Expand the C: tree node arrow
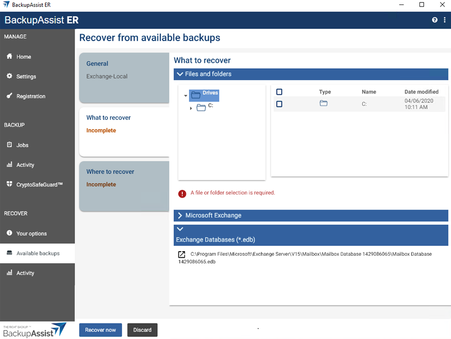Screen dimensions: 451x339 (191, 108)
